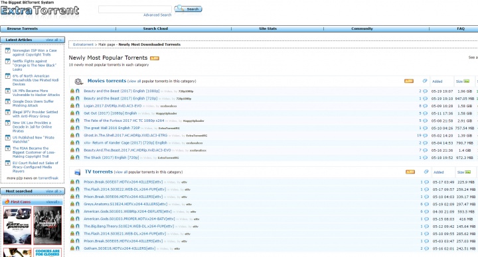
Task: Open Search Cloud menu
Action: click(155, 28)
